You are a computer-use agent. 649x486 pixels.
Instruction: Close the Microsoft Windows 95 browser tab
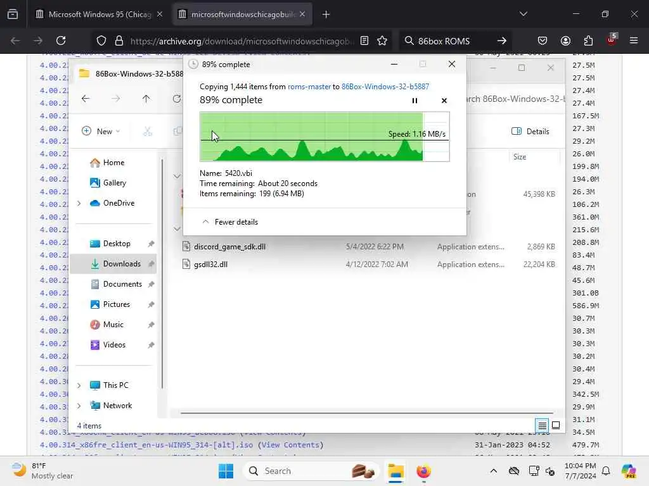tap(160, 15)
